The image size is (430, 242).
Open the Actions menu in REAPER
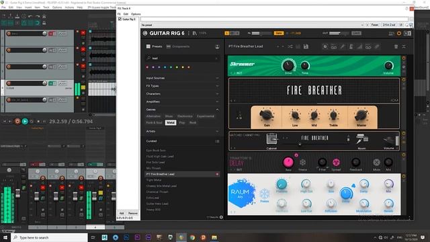click(69, 7)
